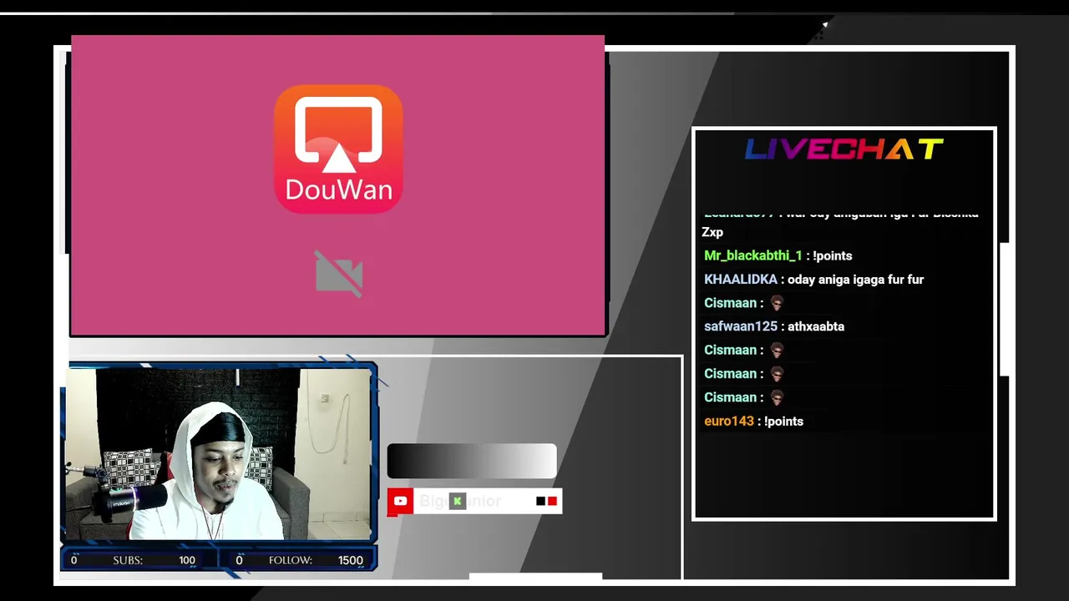The image size is (1069, 601).
Task: Click the red square in channel banner
Action: (552, 501)
